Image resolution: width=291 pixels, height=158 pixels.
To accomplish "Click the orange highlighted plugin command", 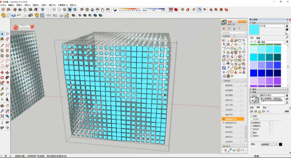I will coord(233,119).
